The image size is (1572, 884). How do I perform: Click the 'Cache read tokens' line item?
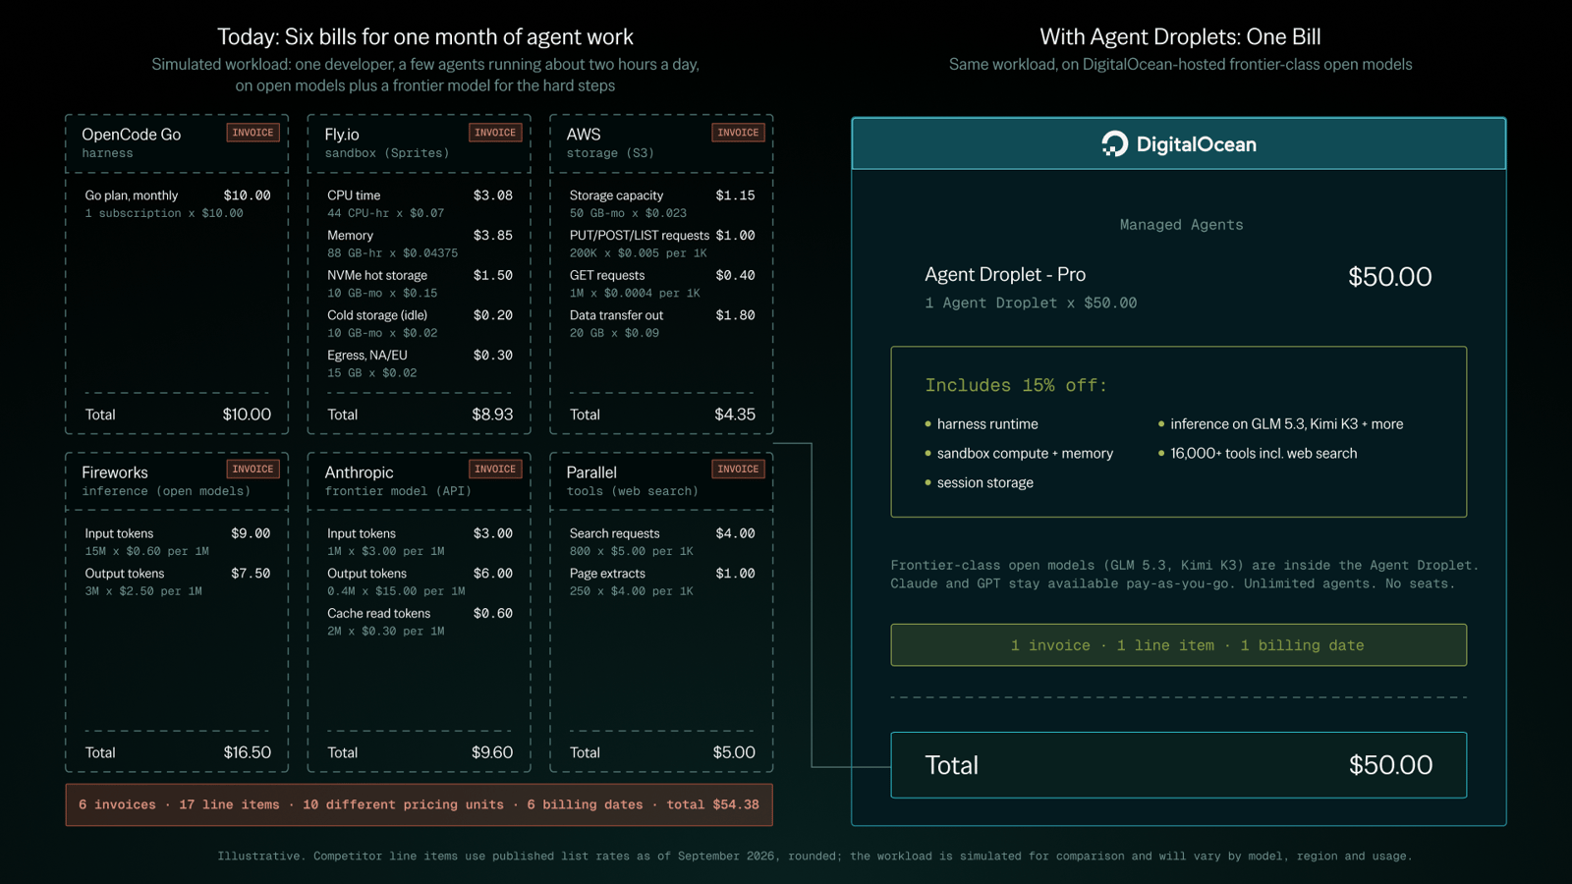click(x=420, y=621)
